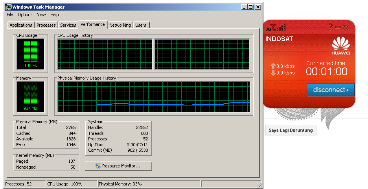Click the Windows Task Manager title text

(39, 7)
